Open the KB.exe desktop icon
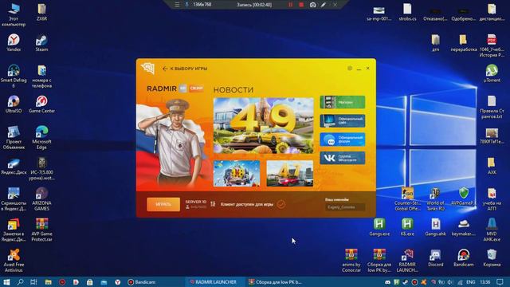Viewport: 510px width, 287px height. [407, 227]
